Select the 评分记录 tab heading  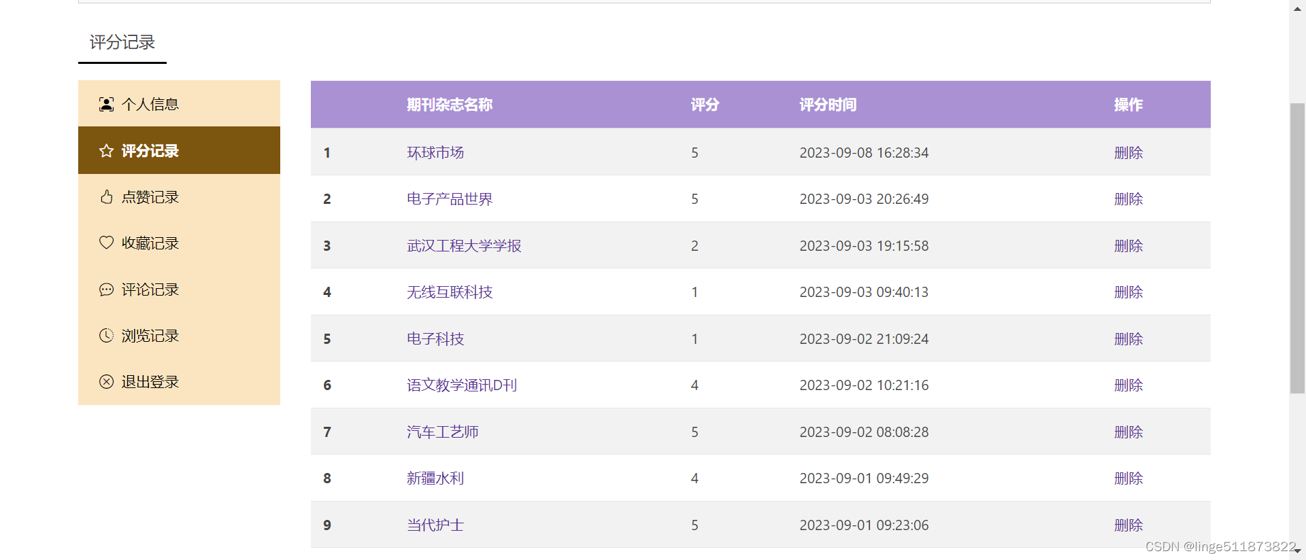[122, 42]
